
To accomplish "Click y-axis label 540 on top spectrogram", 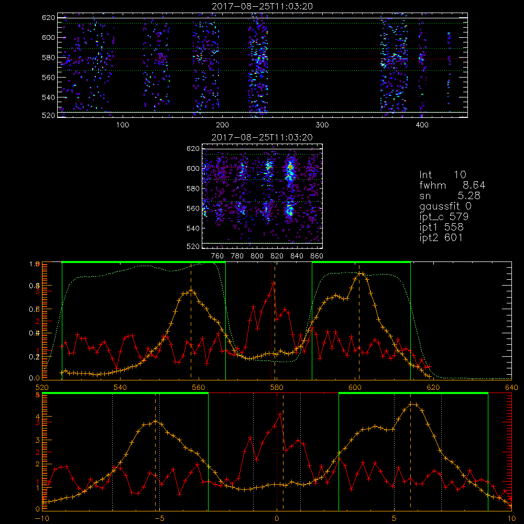I will [48, 97].
